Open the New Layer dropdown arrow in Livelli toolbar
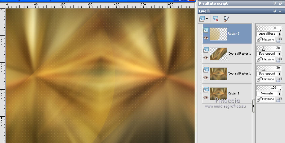Image resolution: width=285 pixels, height=143 pixels. click(x=207, y=19)
